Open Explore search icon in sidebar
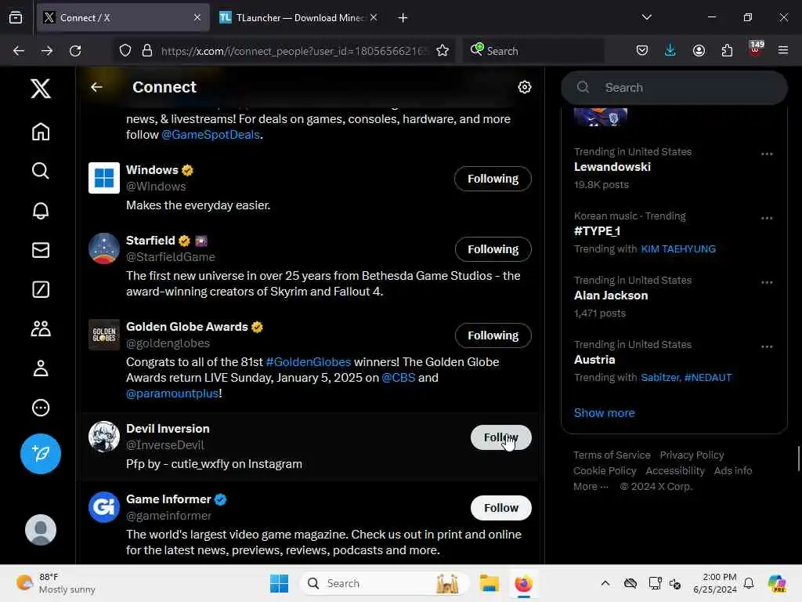802x602 pixels. click(x=41, y=170)
